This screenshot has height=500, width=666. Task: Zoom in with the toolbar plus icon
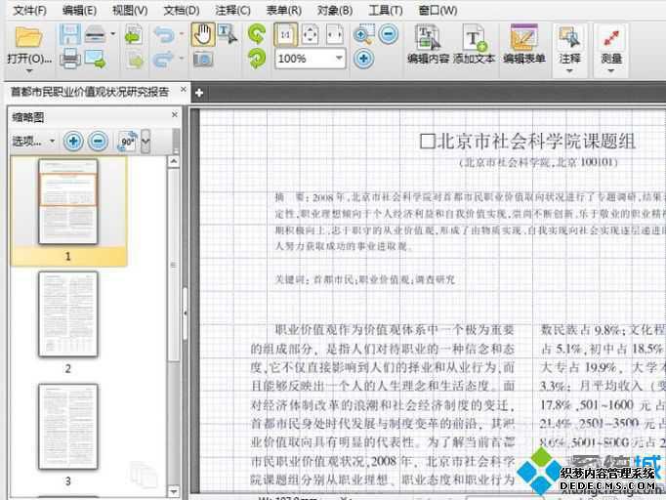[x=363, y=59]
